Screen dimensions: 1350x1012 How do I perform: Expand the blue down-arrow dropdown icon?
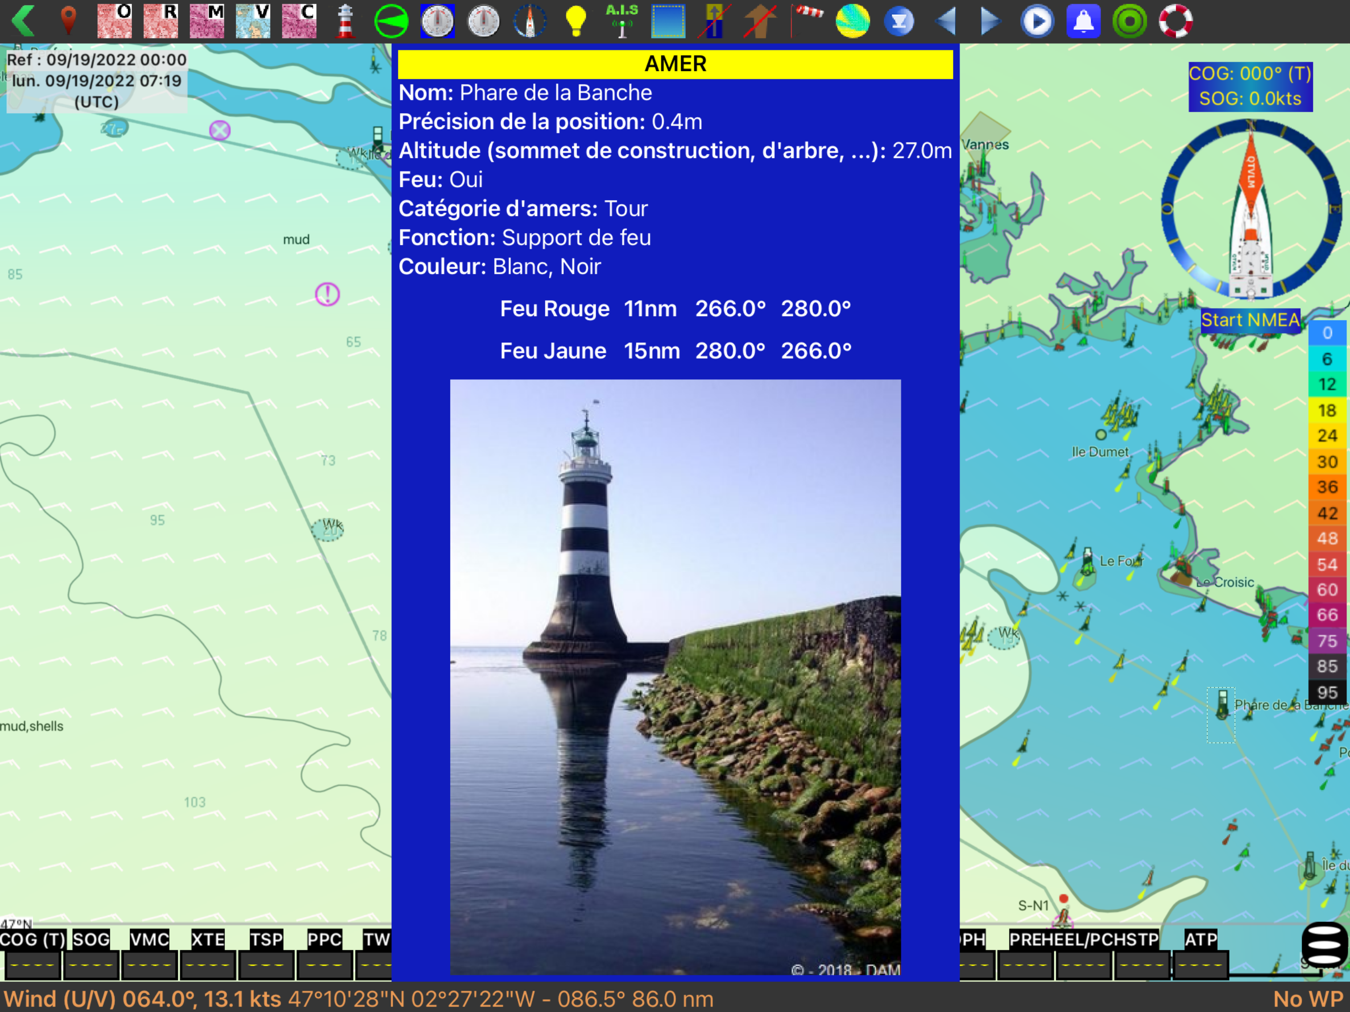click(x=899, y=21)
